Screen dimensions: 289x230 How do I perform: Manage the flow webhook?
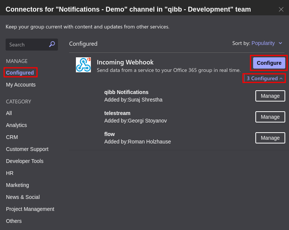[270, 138]
